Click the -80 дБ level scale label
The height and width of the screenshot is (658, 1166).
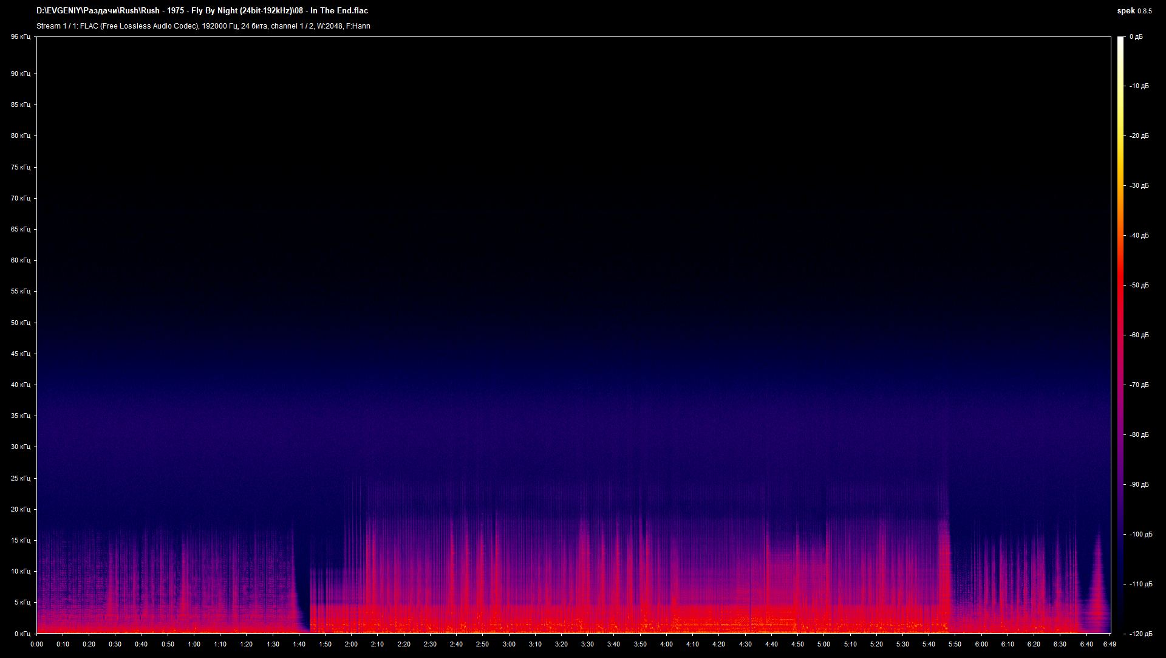(1139, 435)
